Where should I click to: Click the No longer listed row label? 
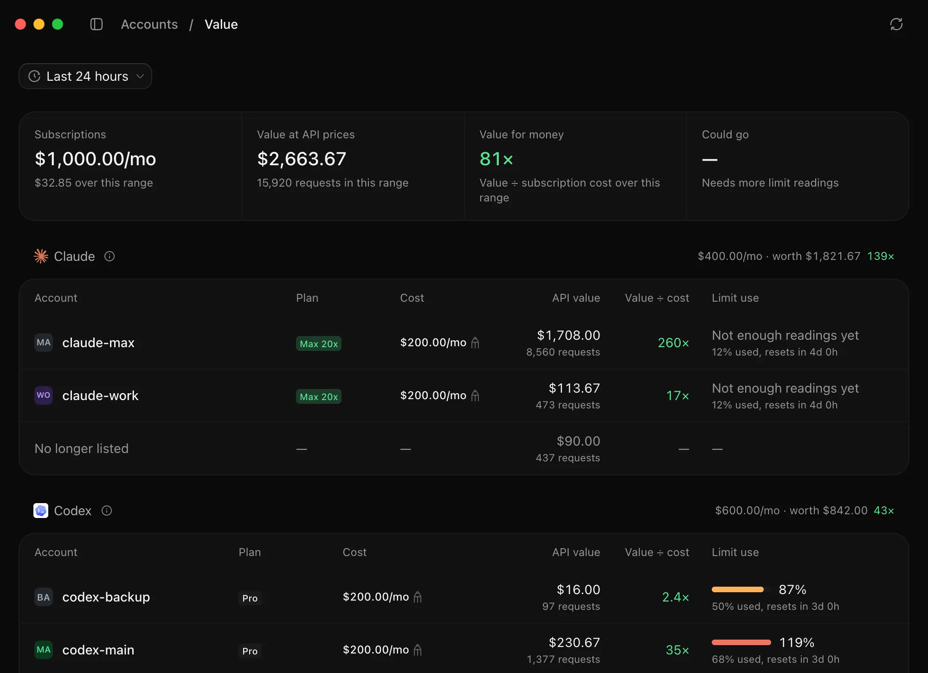82,448
